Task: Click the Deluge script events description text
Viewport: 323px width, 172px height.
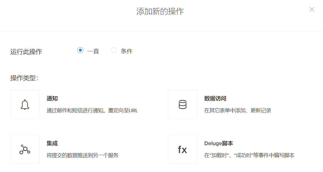Action: point(249,155)
